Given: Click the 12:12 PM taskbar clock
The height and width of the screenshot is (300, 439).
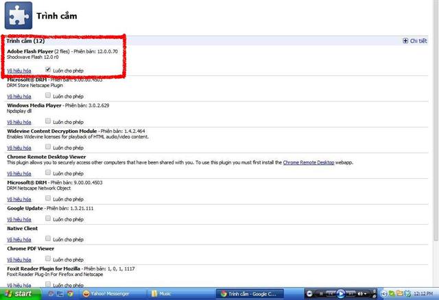Looking at the screenshot, I should click(x=423, y=294).
